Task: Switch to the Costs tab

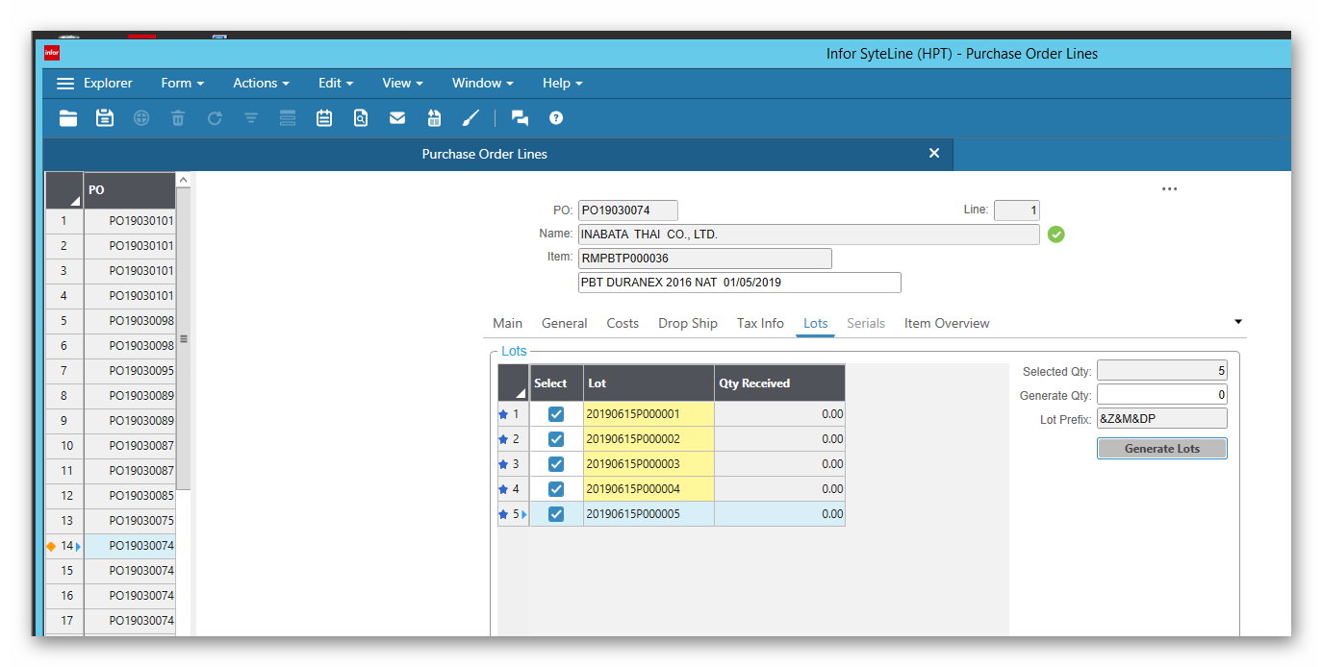Action: pyautogui.click(x=622, y=323)
